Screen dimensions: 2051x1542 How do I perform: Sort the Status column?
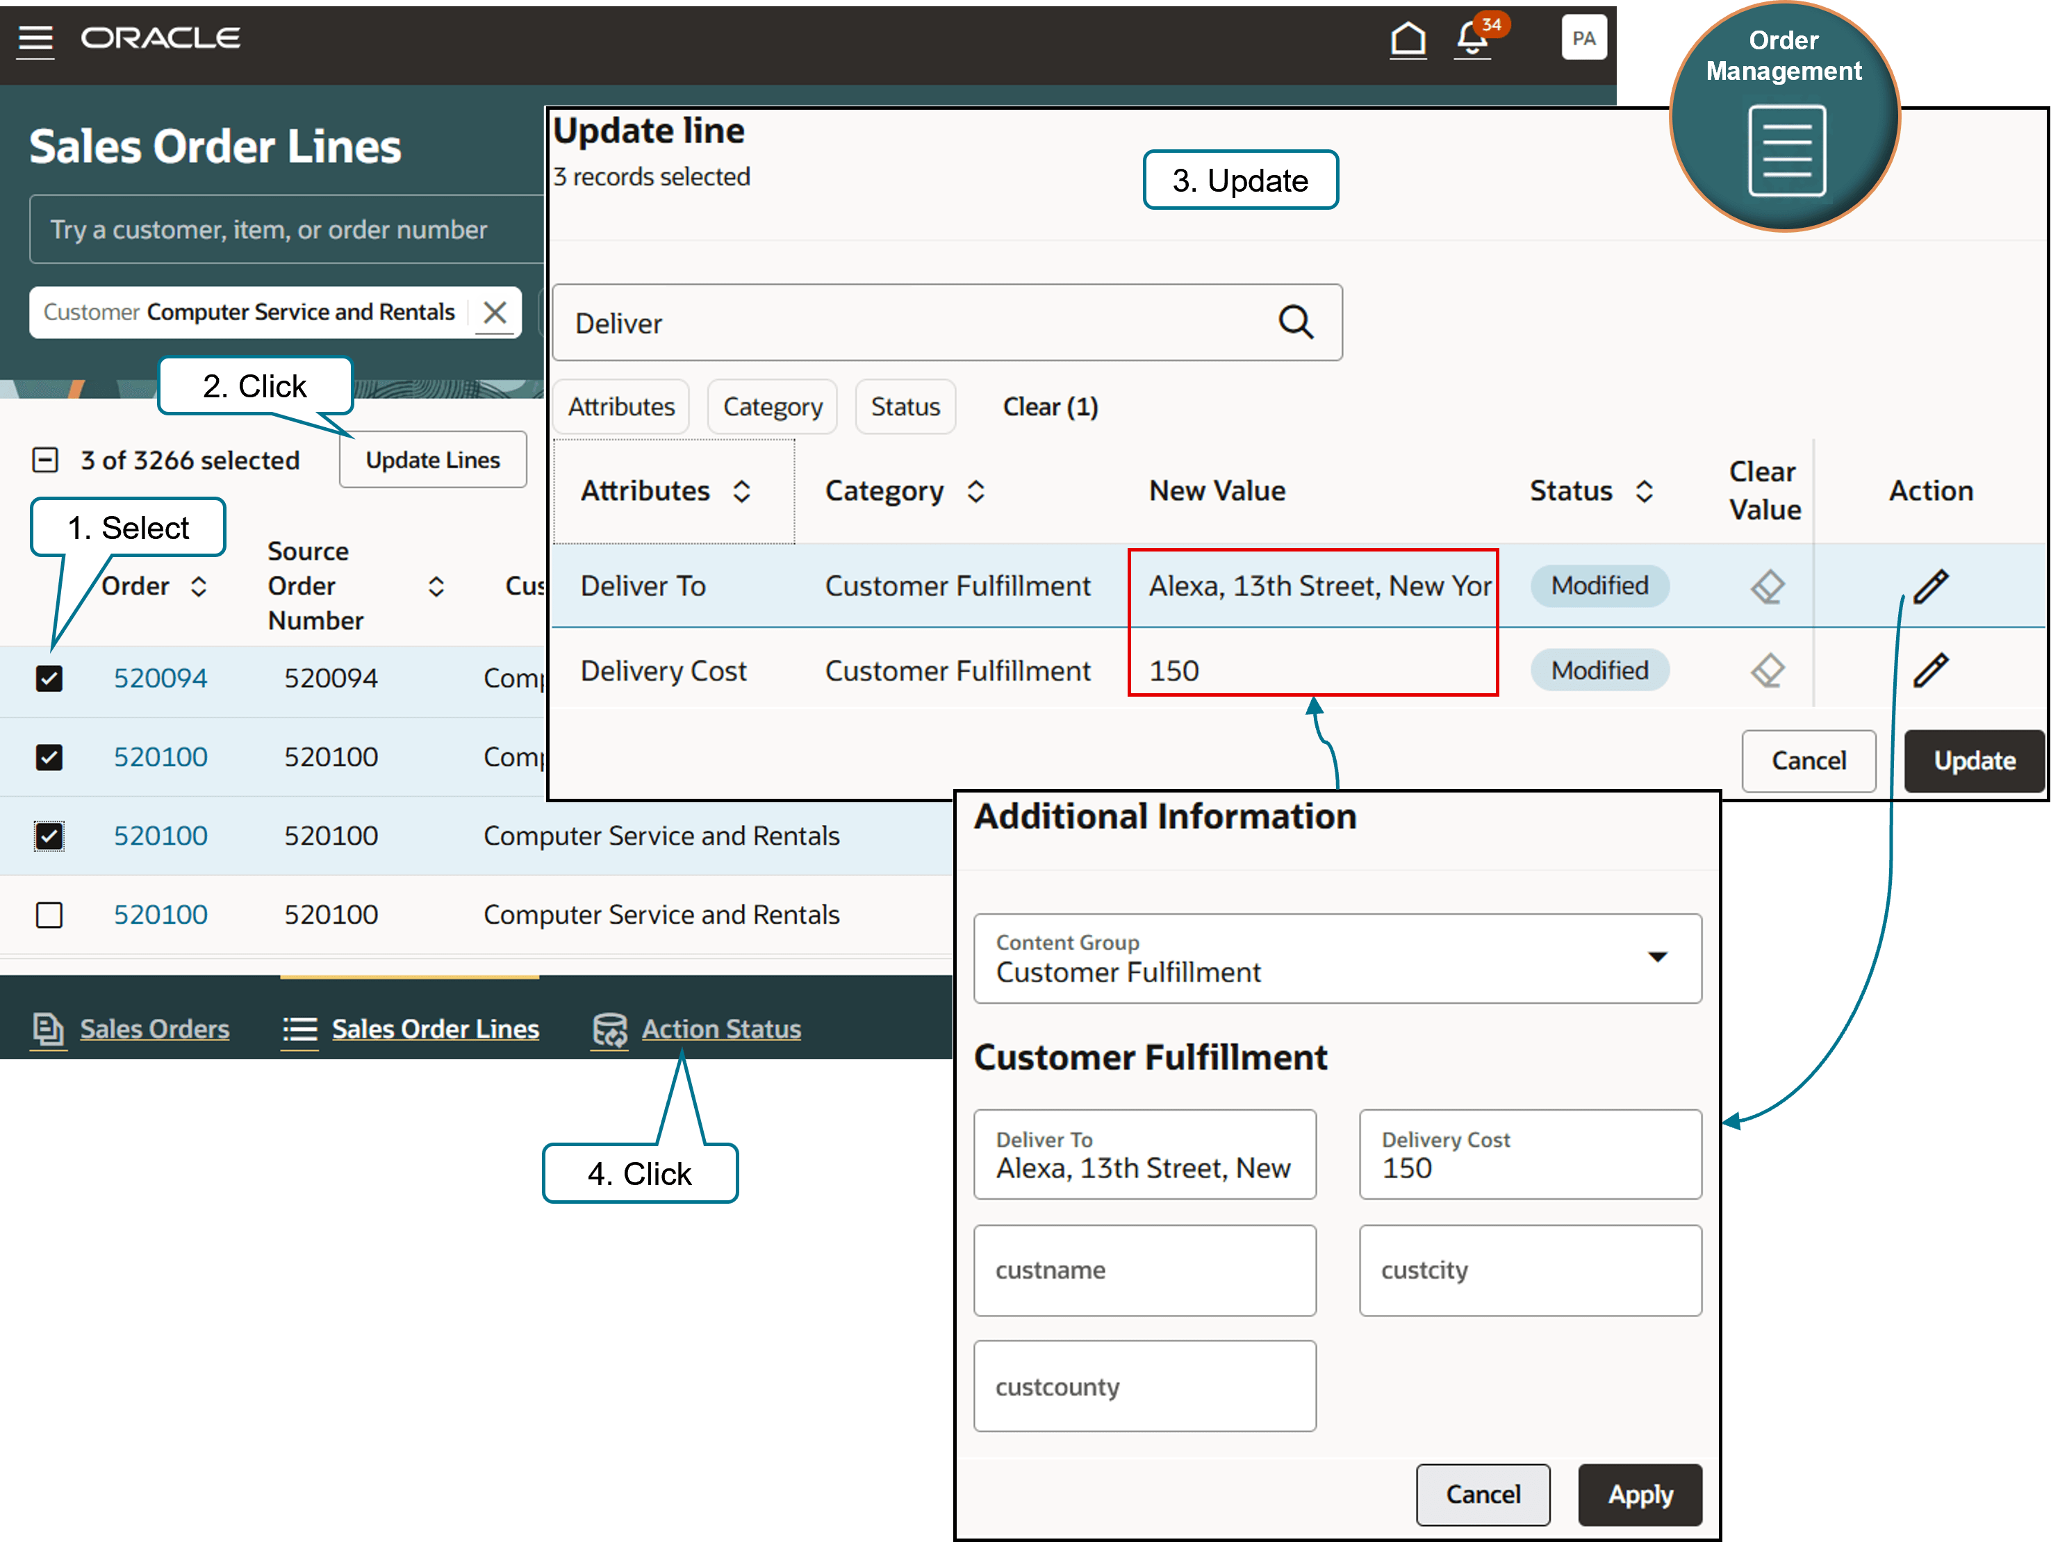coord(1644,490)
